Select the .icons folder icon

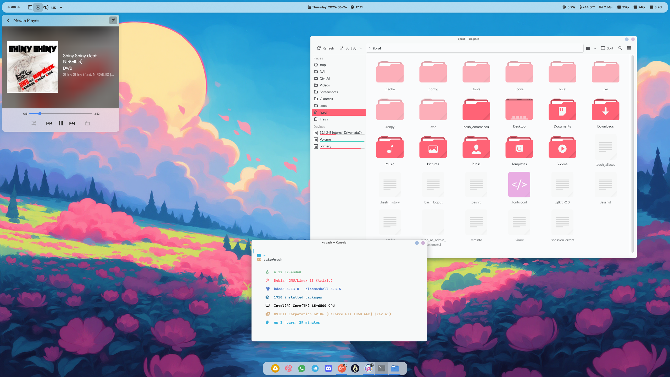pos(519,72)
